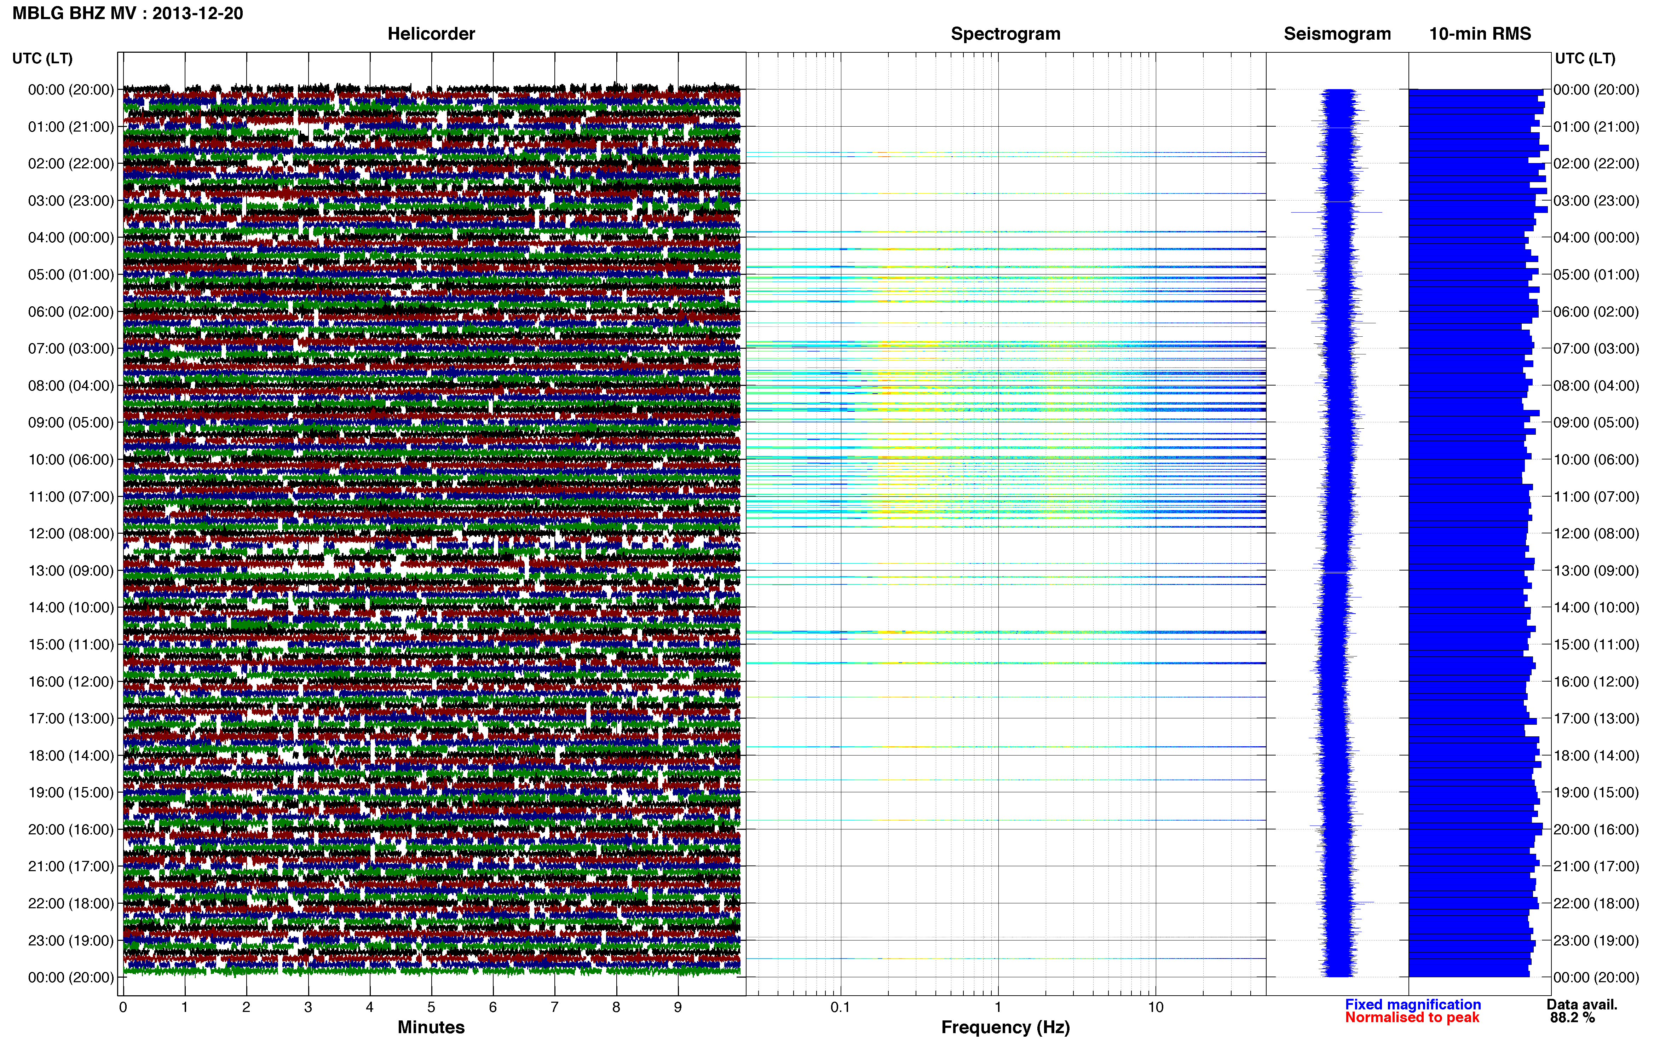
Task: Click left time label '08:00 (04:00)'
Action: point(71,386)
